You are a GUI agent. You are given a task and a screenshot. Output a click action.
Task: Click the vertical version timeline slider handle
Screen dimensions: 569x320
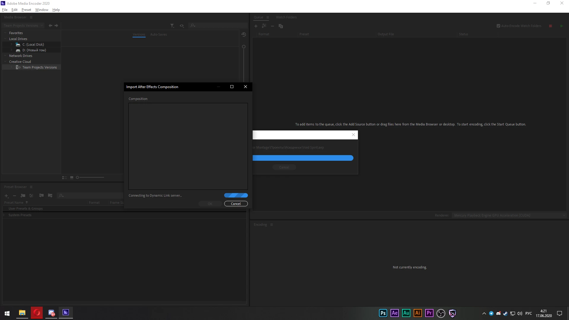(x=244, y=47)
